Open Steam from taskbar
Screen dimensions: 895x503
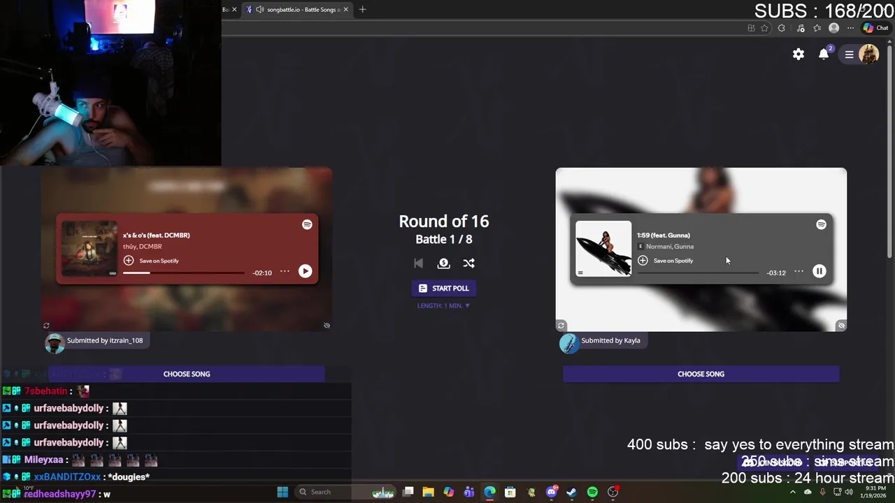click(x=571, y=492)
